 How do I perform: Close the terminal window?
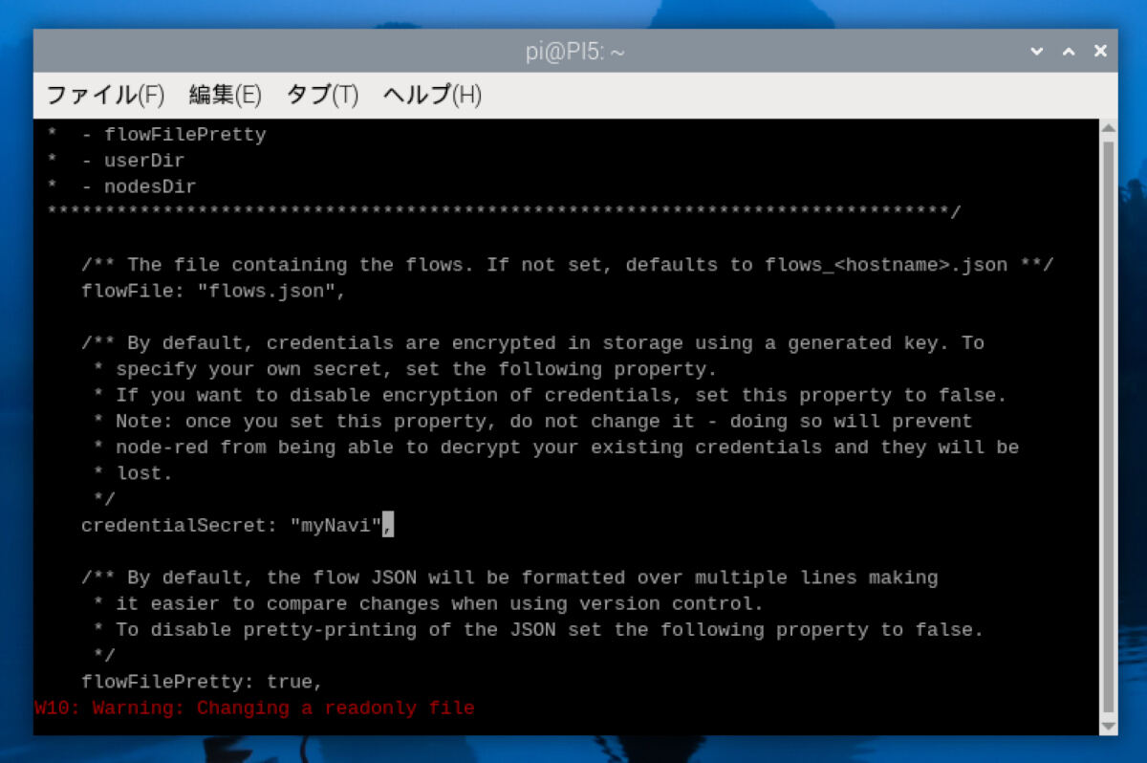[1100, 52]
